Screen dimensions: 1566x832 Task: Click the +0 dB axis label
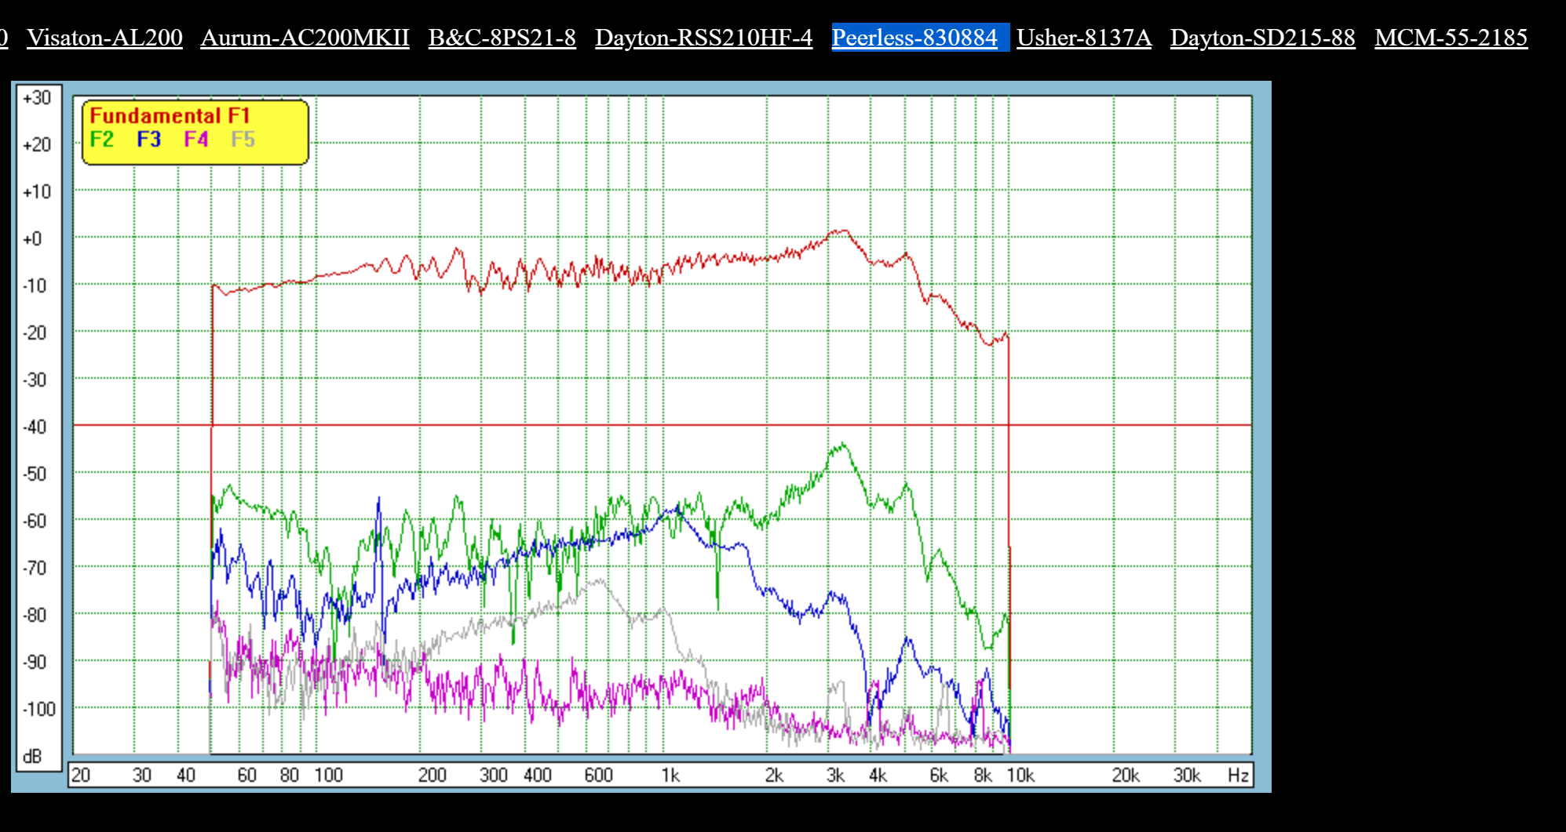[x=32, y=239]
